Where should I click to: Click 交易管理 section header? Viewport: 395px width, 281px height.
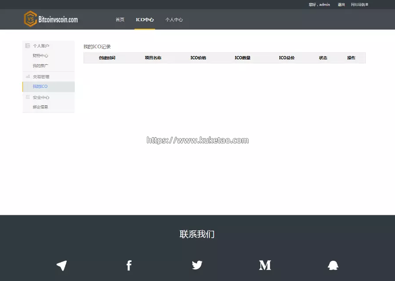(41, 77)
